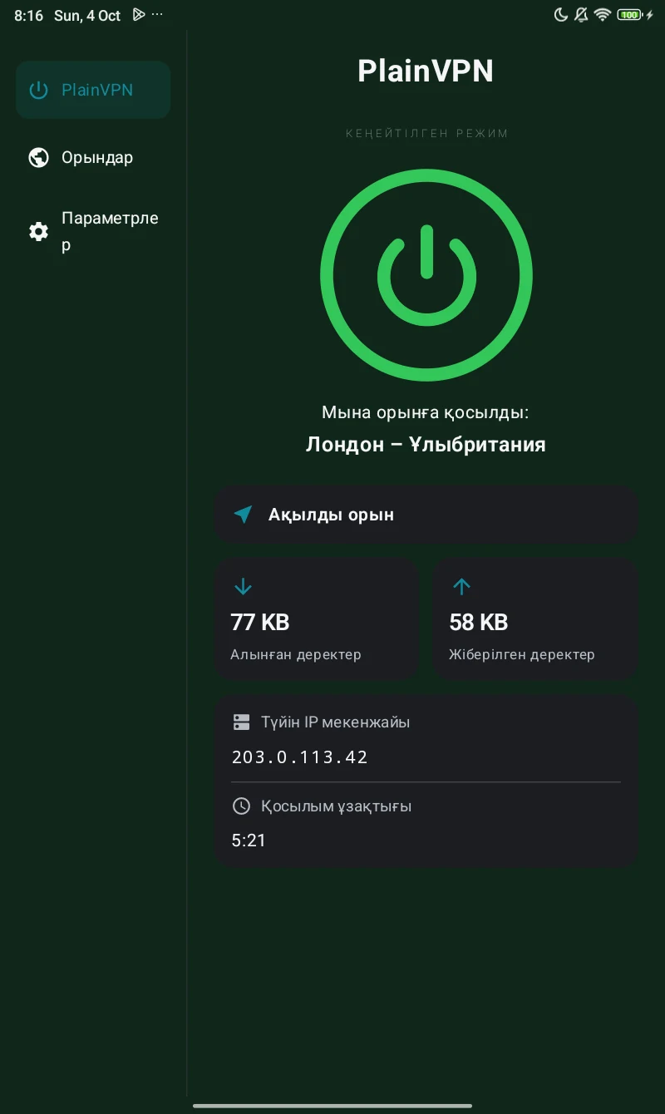Click the Лондон – Ұлыбритания location text
This screenshot has height=1114, width=665.
point(426,444)
